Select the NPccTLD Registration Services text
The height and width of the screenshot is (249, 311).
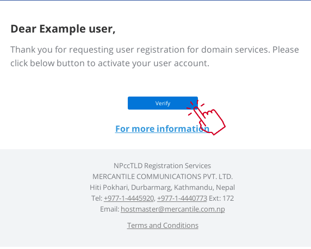click(162, 165)
